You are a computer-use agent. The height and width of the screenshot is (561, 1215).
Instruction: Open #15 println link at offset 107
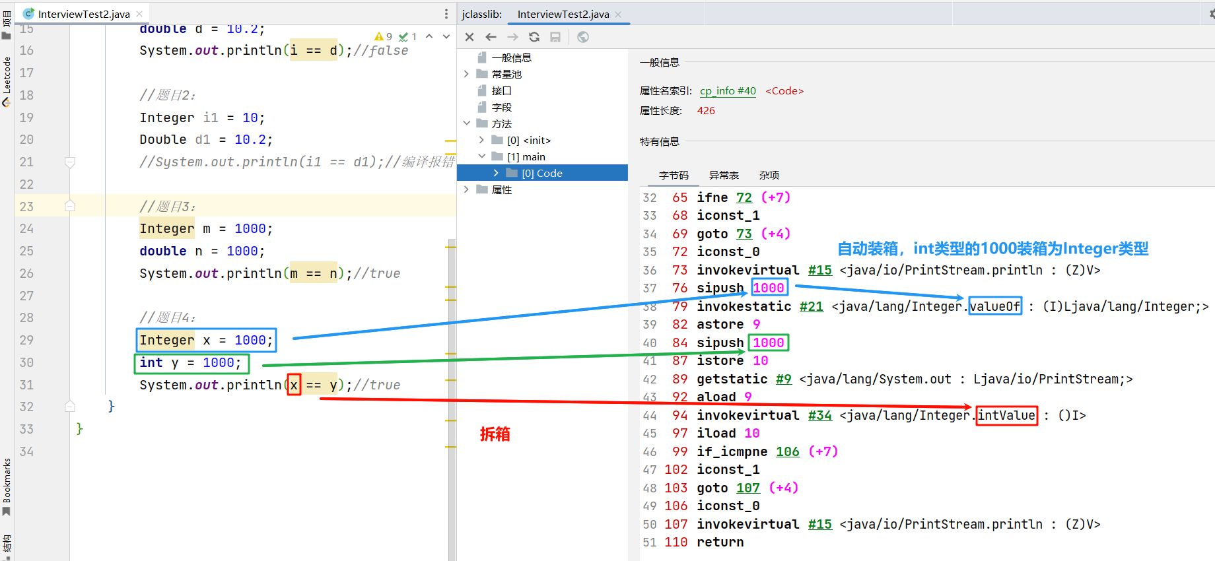point(819,524)
